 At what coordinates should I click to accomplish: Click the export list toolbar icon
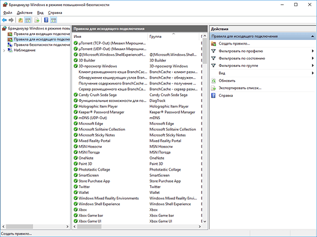click(x=37, y=20)
